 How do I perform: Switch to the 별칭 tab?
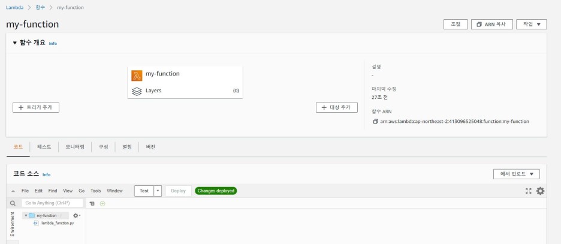coord(127,147)
